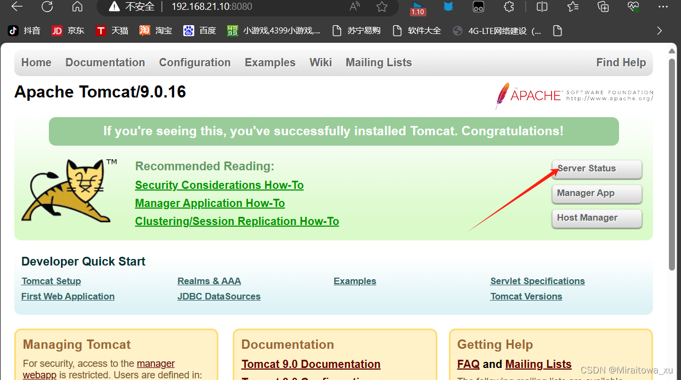Open Security Considerations How-To link
Image resolution: width=681 pixels, height=380 pixels.
pos(220,185)
